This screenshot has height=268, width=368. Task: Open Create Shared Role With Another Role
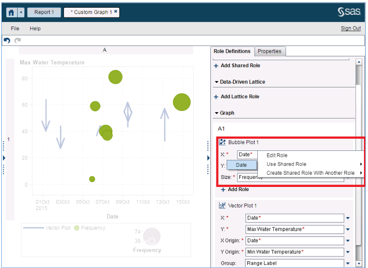click(x=311, y=173)
